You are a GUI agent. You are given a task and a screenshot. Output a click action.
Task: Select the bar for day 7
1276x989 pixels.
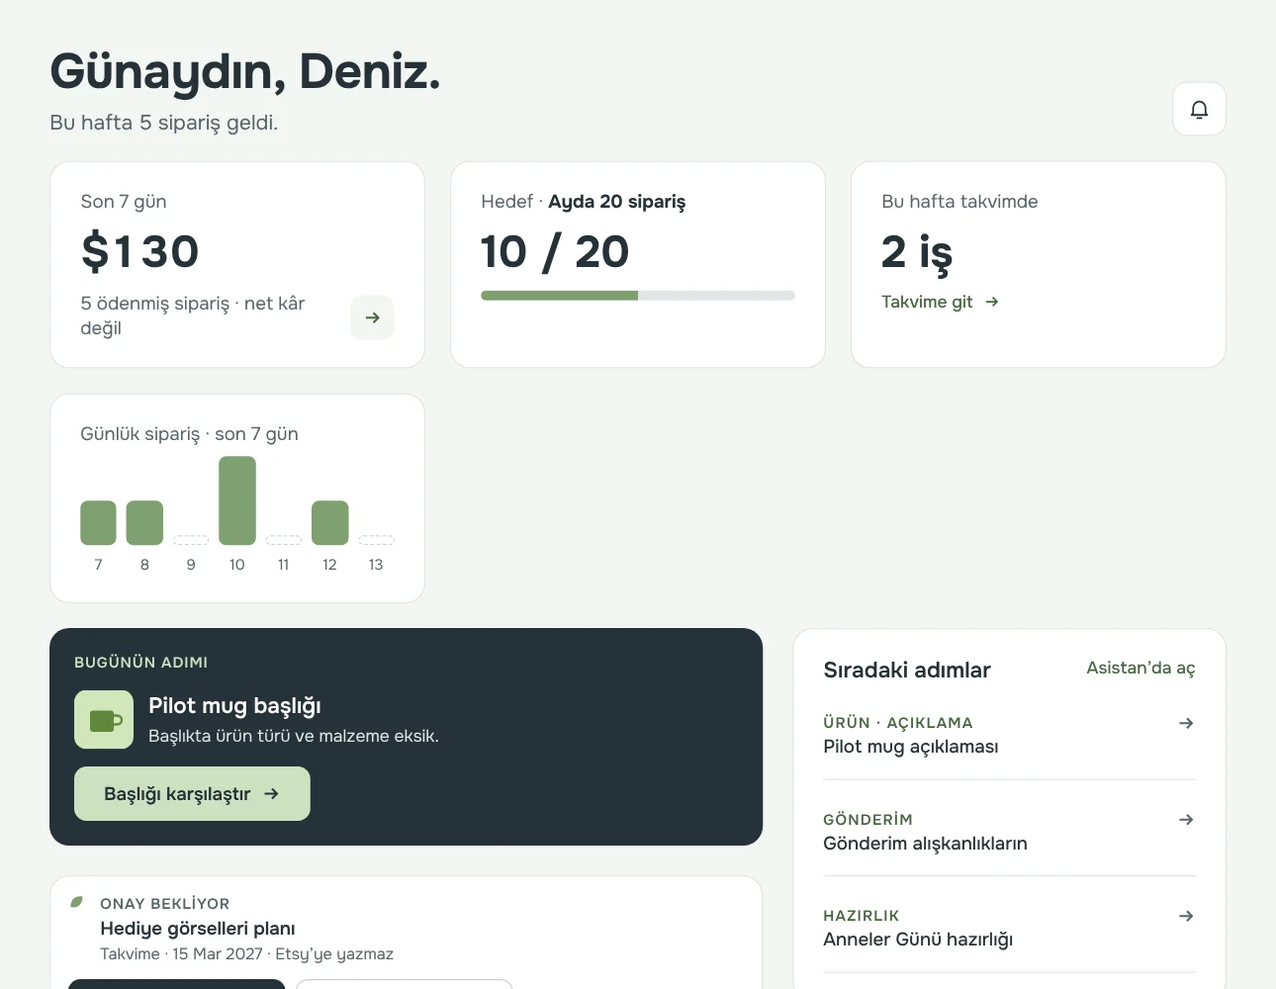tap(98, 522)
